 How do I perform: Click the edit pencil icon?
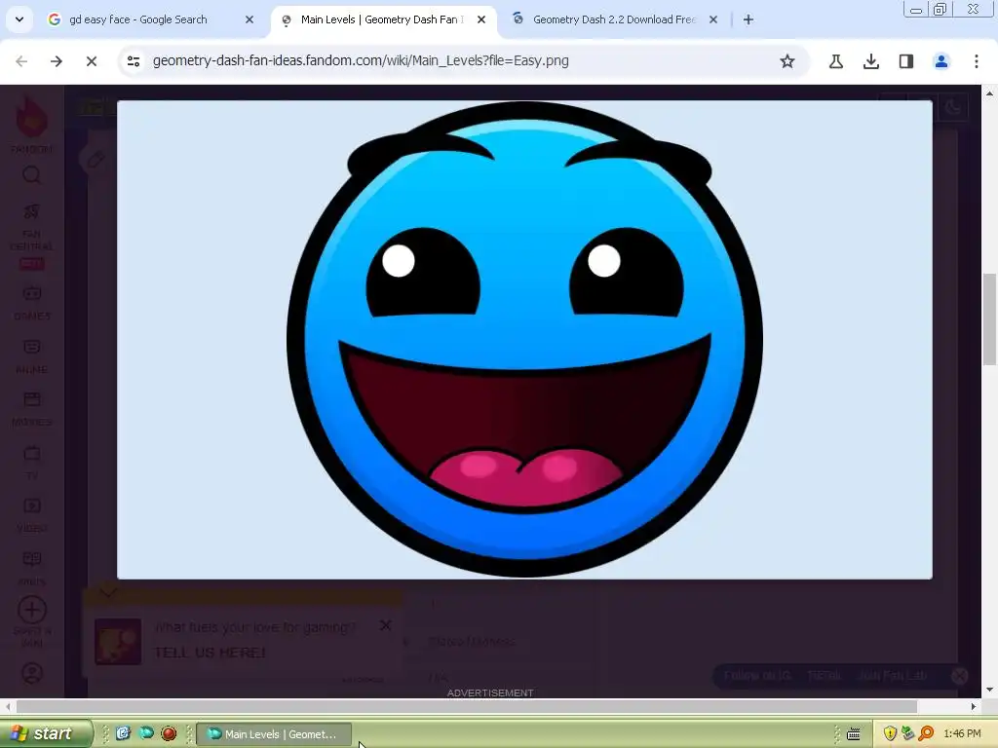point(96,159)
